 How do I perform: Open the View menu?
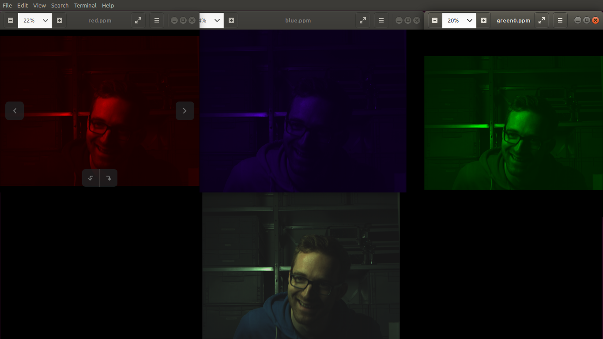[39, 5]
